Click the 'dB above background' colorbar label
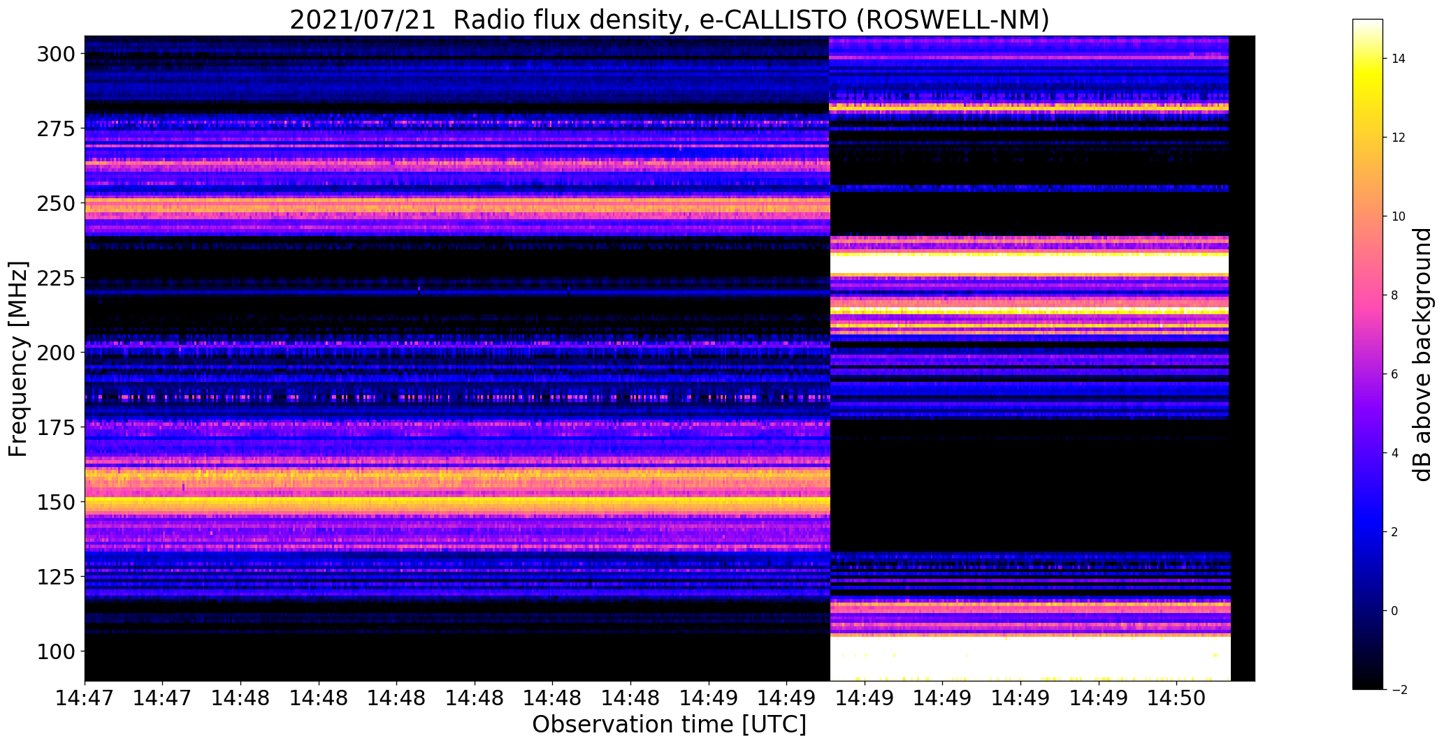 [x=1422, y=355]
